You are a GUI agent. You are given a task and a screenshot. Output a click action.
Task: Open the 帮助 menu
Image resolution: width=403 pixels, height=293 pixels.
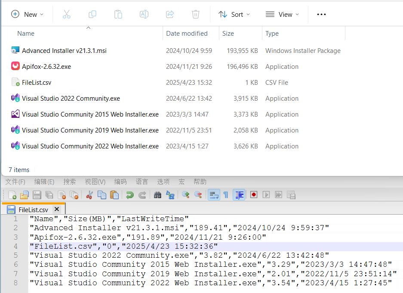[200, 182]
